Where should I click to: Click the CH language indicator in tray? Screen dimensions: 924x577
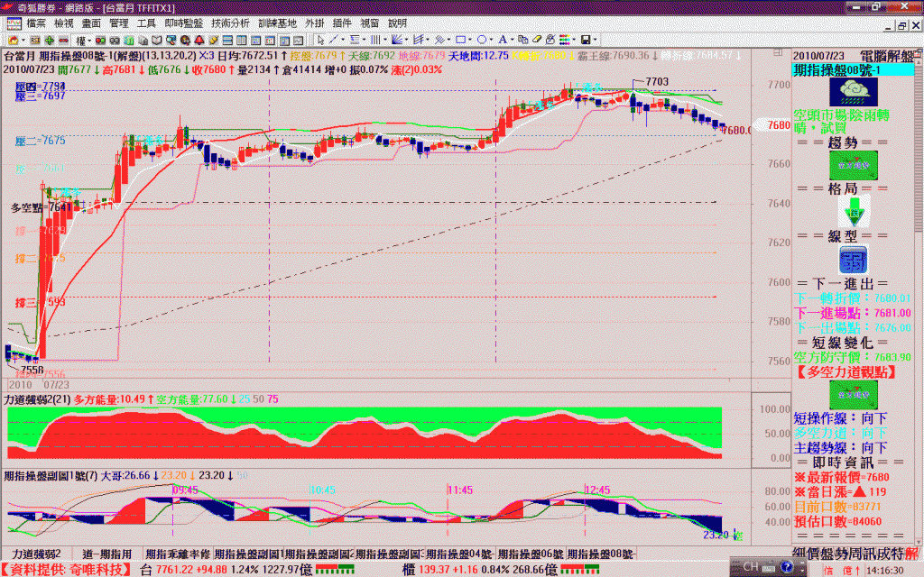tap(751, 567)
